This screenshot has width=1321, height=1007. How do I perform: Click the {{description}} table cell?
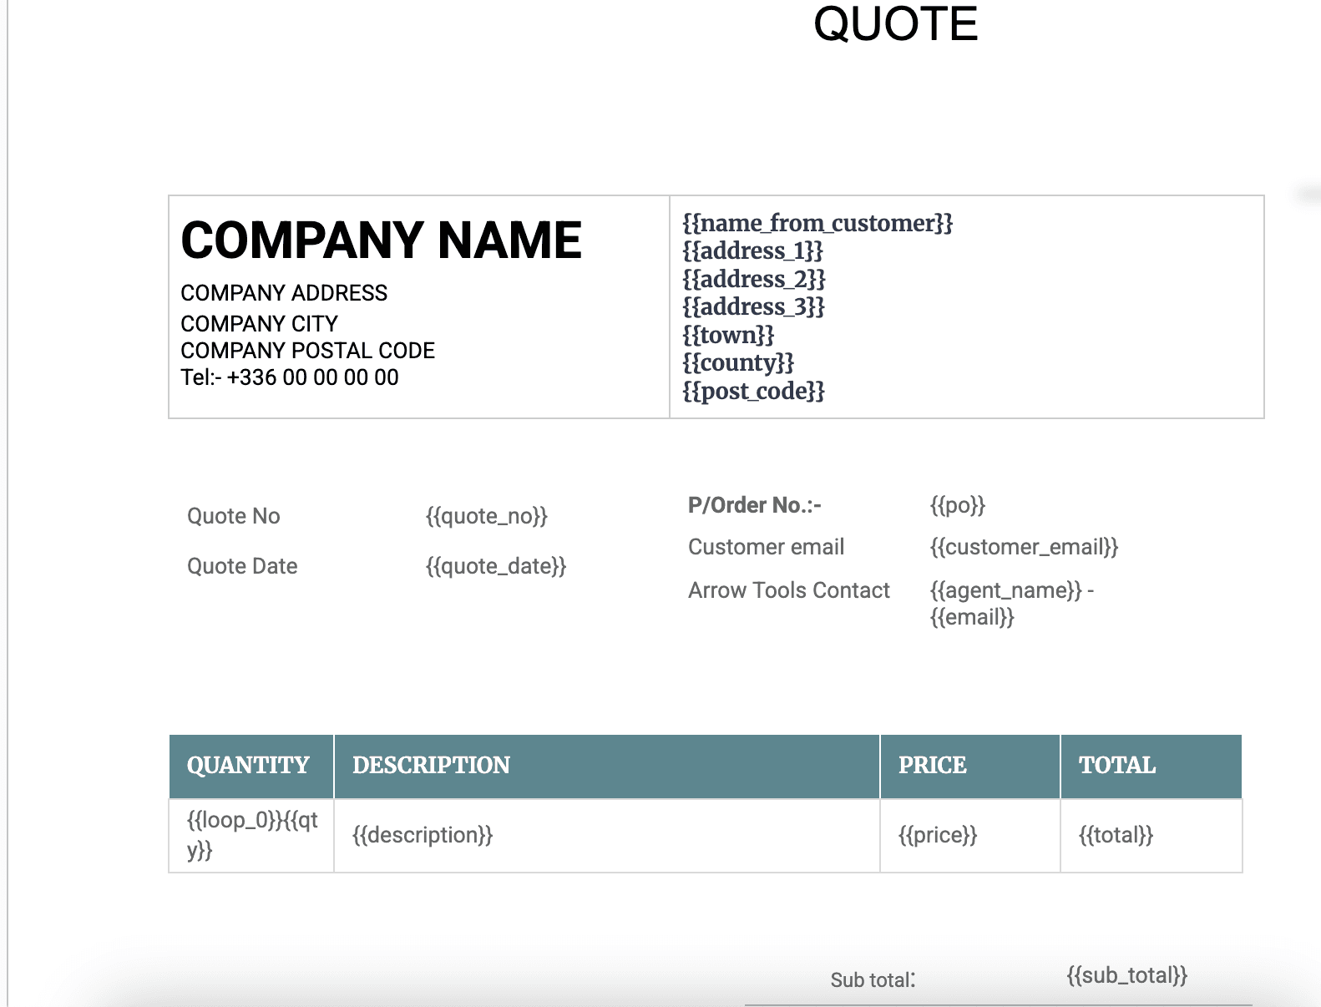tap(423, 835)
